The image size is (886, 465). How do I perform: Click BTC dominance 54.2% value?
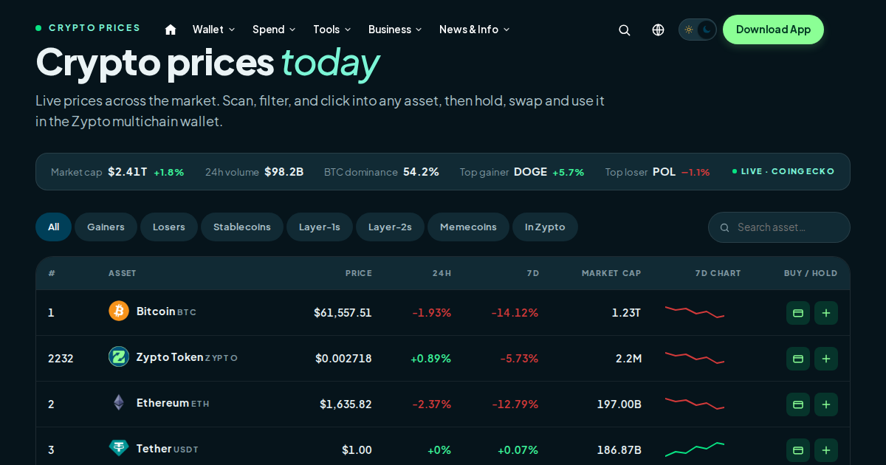click(x=421, y=172)
